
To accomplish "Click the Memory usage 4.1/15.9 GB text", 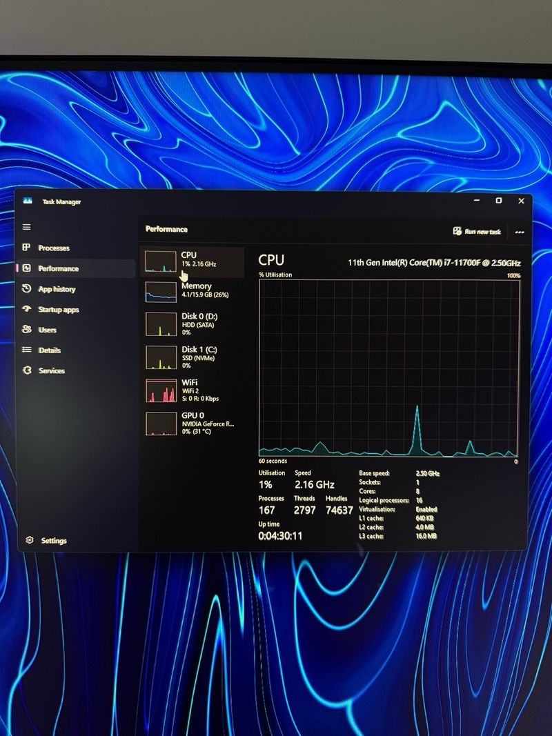I will pos(205,295).
